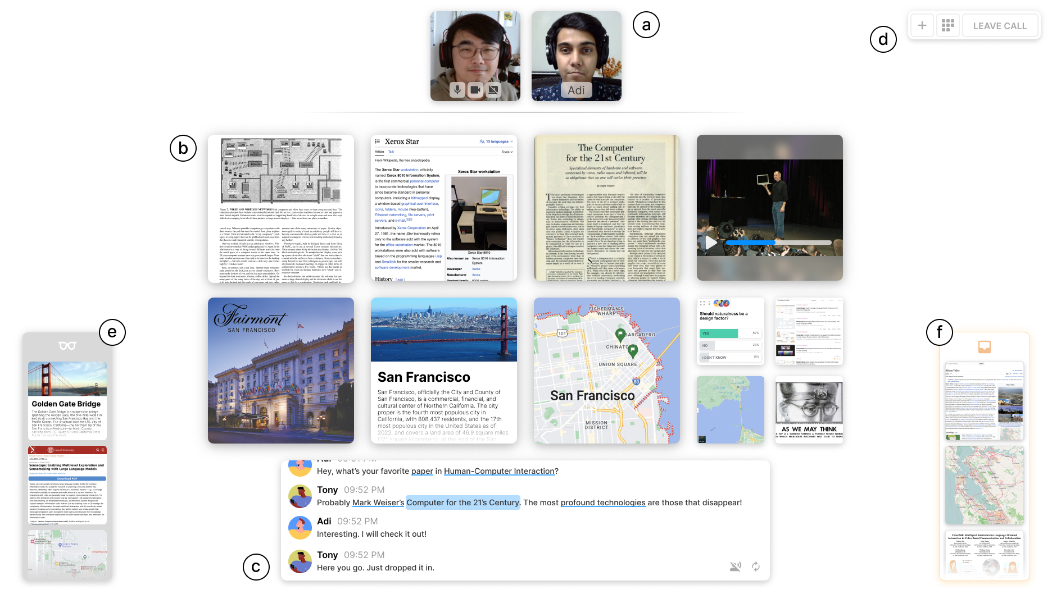Toggle the muted speaker icon in the chat panel
1052x594 pixels.
point(735,566)
